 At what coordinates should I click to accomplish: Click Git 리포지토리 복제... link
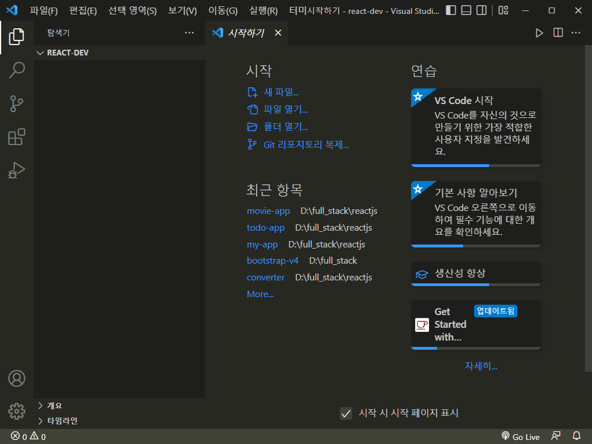pyautogui.click(x=298, y=145)
